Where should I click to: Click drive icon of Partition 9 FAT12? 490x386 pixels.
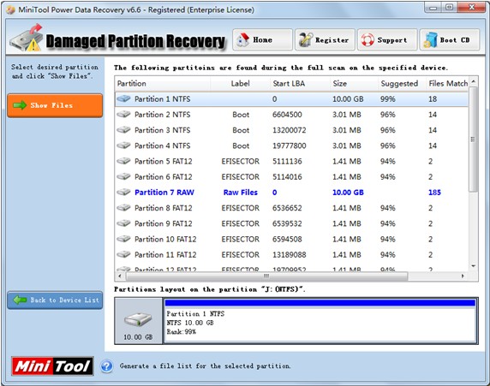pyautogui.click(x=123, y=223)
